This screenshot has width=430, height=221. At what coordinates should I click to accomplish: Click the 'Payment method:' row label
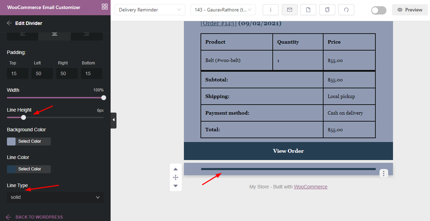[227, 113]
